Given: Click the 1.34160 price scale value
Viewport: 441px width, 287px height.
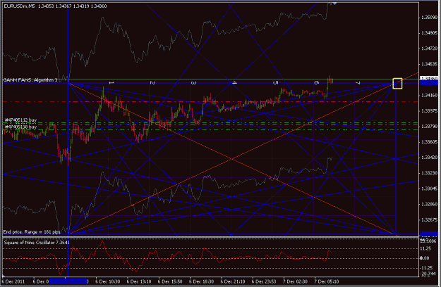Looking at the screenshot, I should coord(430,95).
